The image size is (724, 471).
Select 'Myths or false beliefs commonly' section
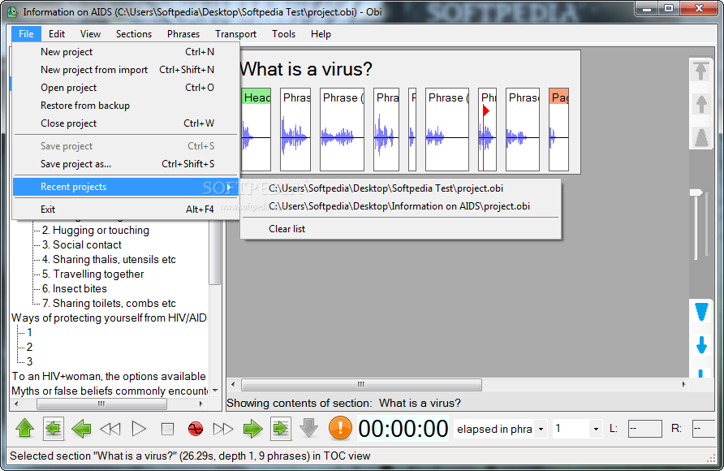click(110, 391)
